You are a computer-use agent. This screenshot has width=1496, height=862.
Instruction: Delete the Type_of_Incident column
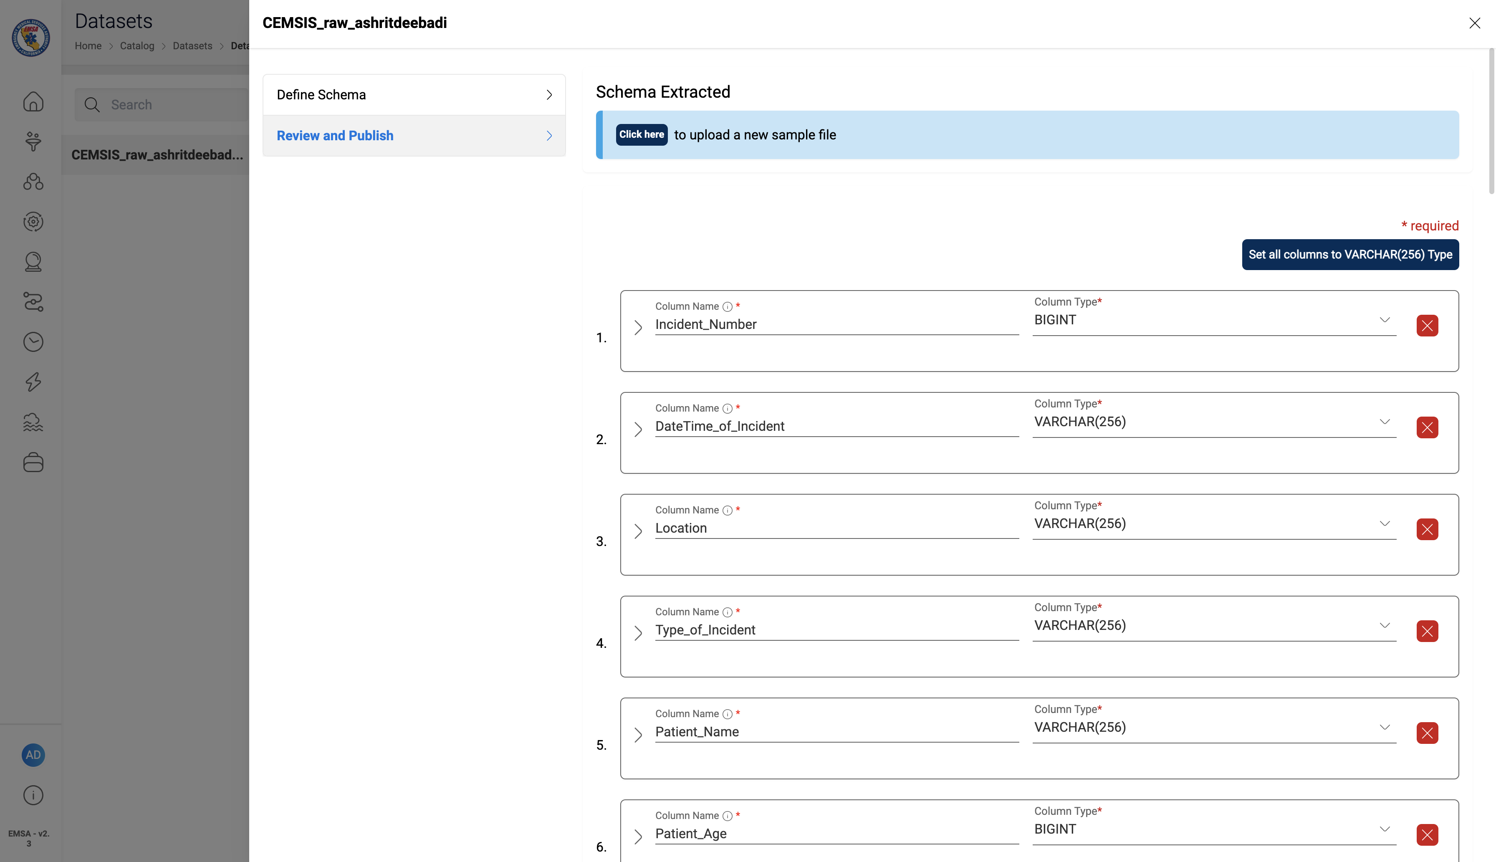tap(1427, 631)
